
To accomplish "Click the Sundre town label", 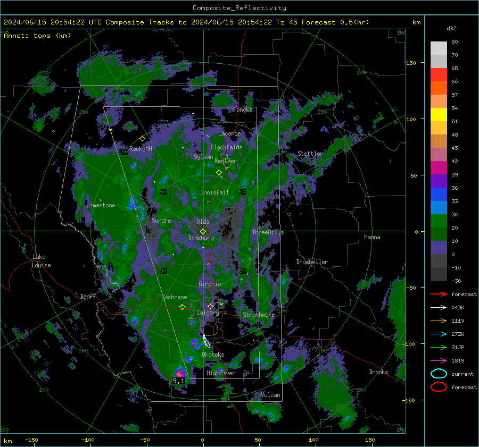I will click(x=161, y=221).
